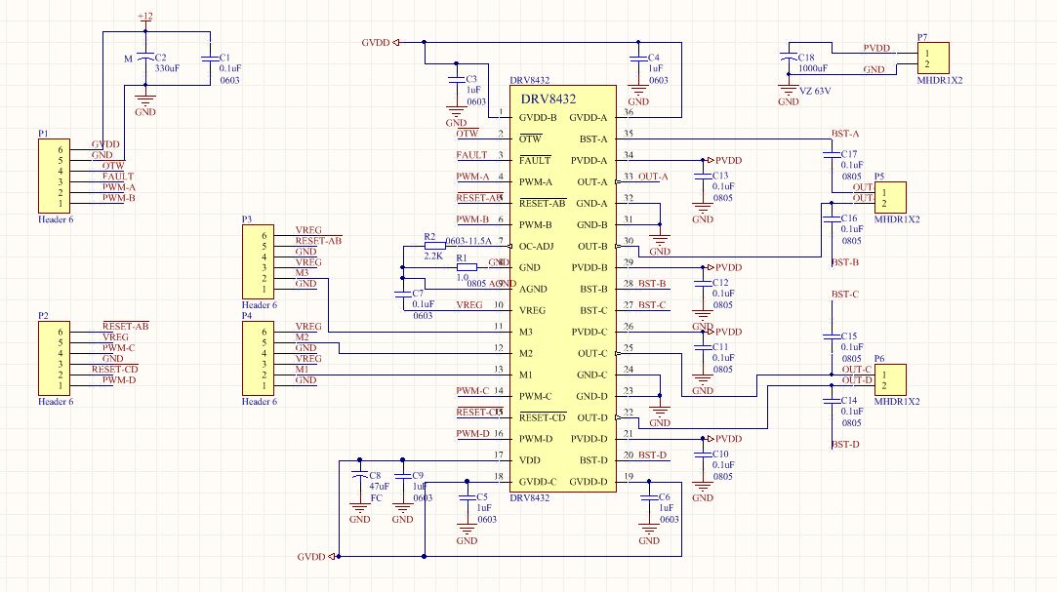Viewport: 1057px width, 592px height.
Task: Select the OC-ADJ pin label on the chip
Action: point(536,247)
